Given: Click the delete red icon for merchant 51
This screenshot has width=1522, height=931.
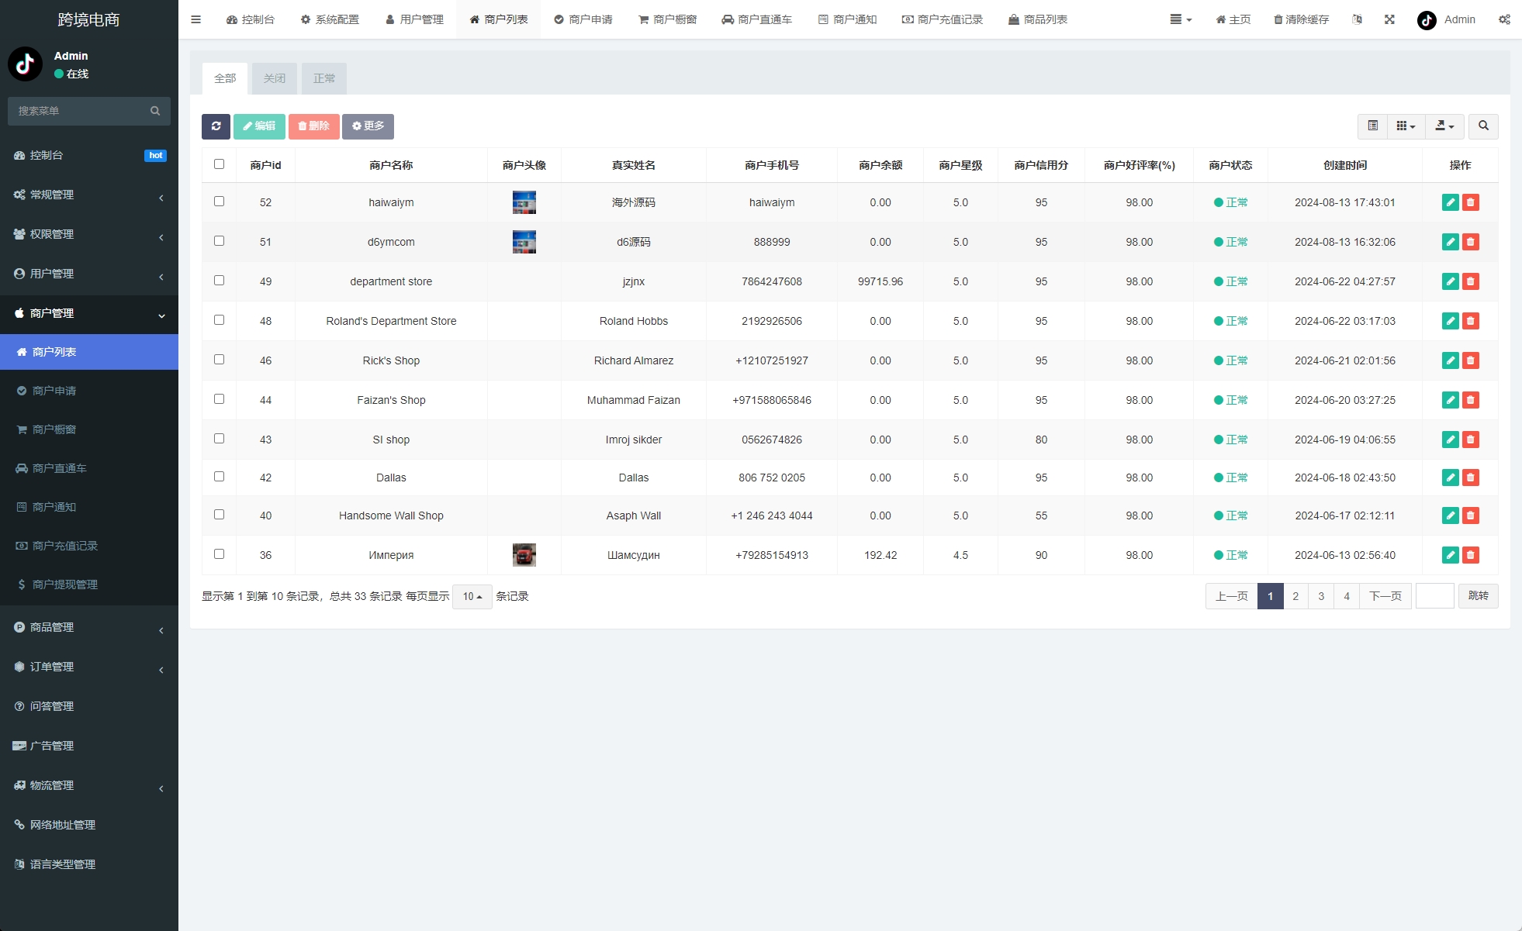Looking at the screenshot, I should [x=1471, y=241].
